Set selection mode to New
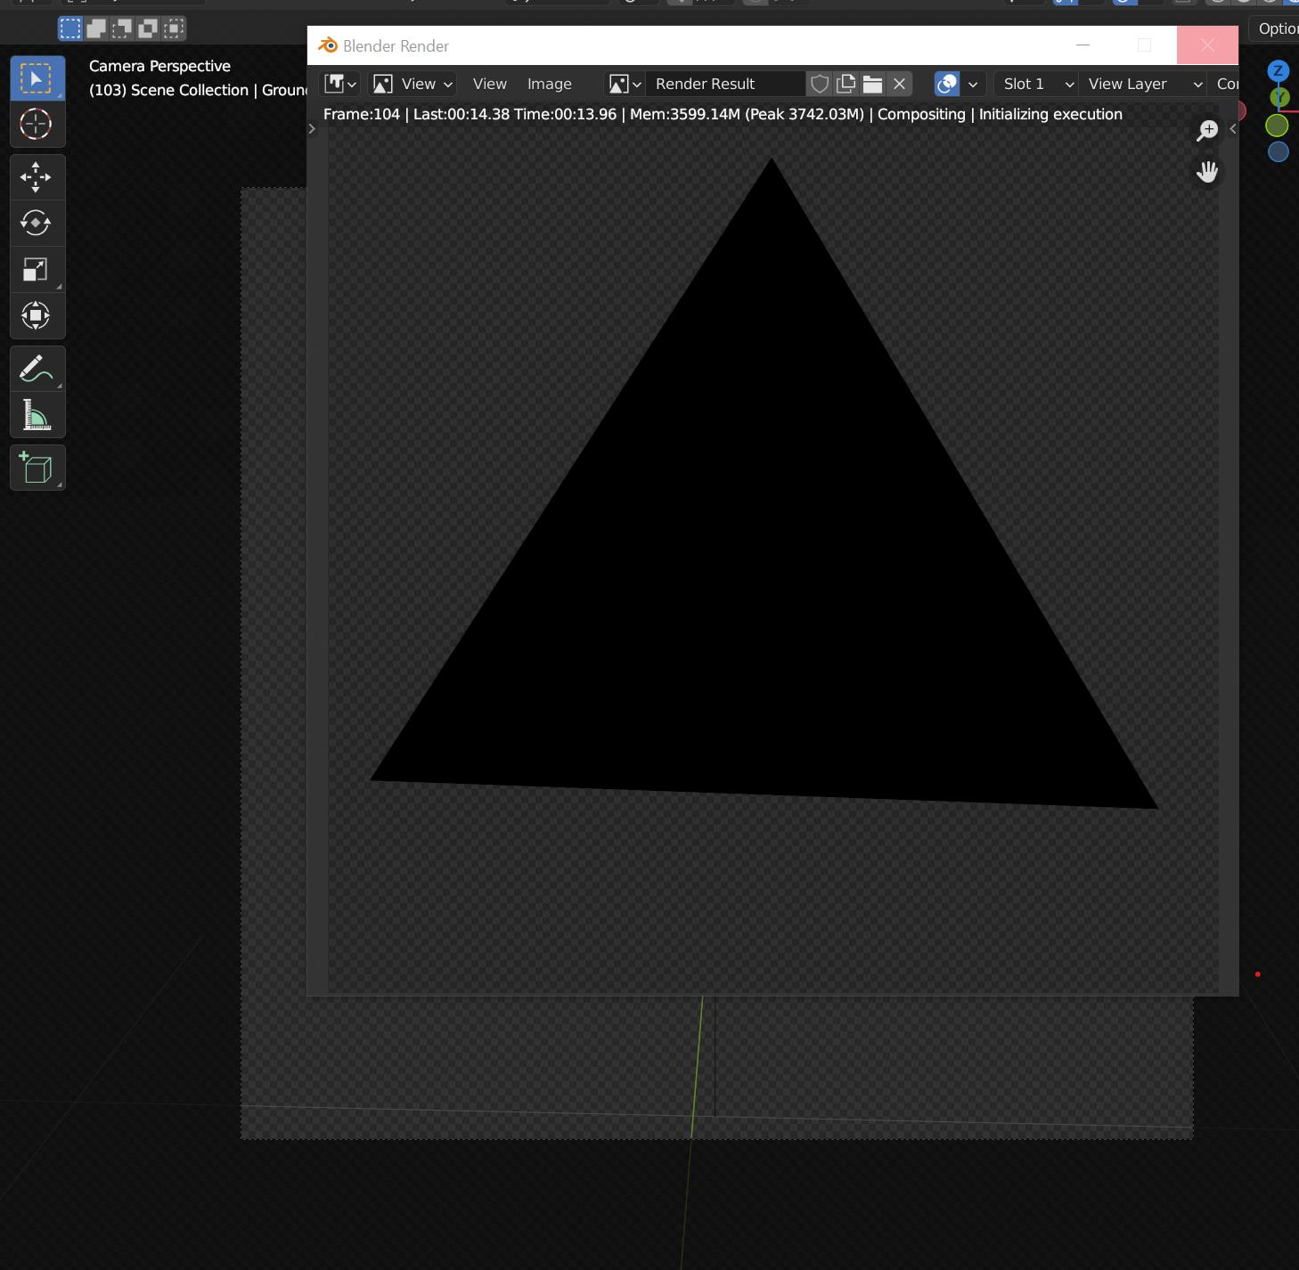 click(x=69, y=28)
